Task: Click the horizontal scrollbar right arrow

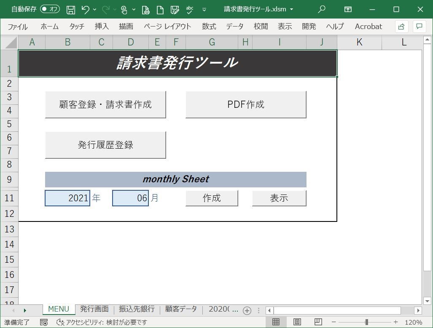Action: coord(418,311)
